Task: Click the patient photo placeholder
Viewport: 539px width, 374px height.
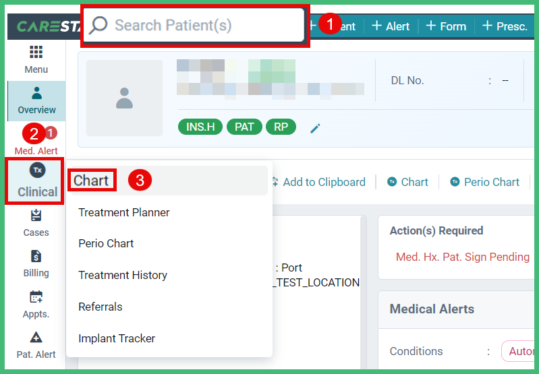Action: [x=124, y=98]
